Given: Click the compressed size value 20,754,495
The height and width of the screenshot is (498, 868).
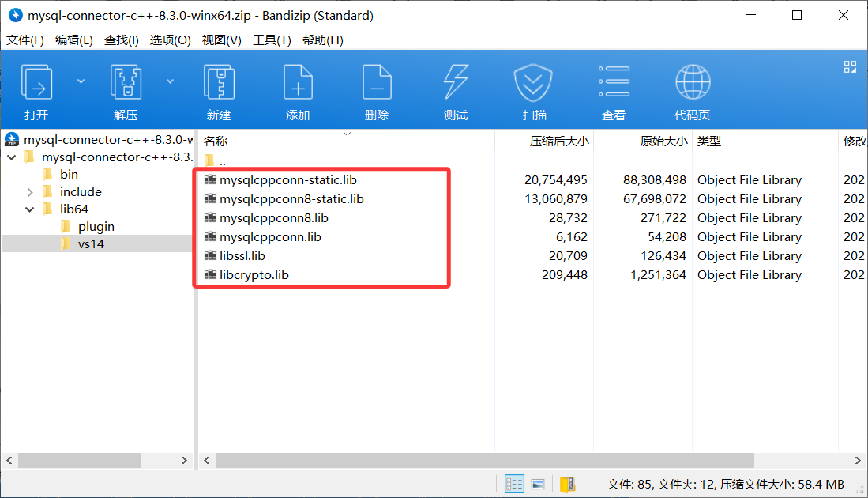Looking at the screenshot, I should (x=556, y=180).
